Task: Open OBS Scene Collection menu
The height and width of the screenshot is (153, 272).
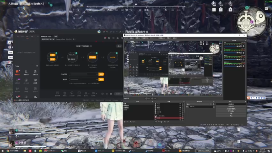Action: point(161,38)
